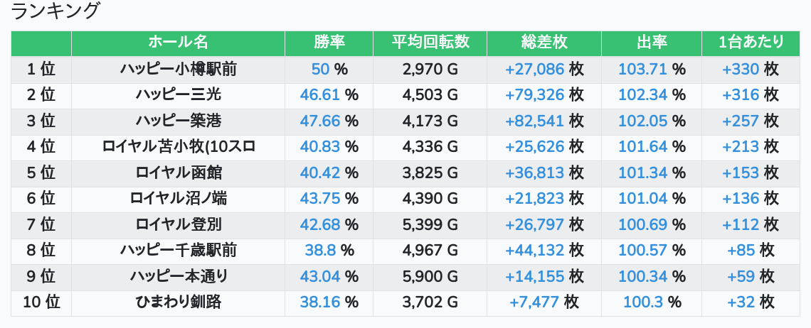Open ロイヤル苫小牧(10スロ hall entry
Screen dimensions: 811x328
(178, 147)
